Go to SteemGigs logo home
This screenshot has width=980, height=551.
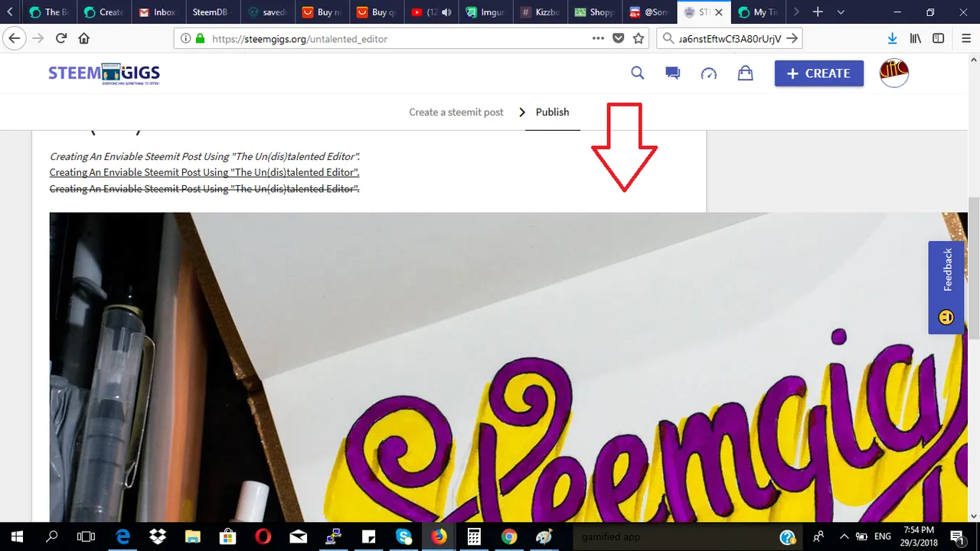[104, 73]
